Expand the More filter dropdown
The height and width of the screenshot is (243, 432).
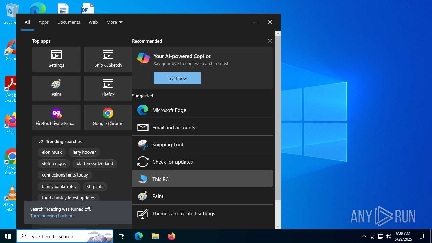pyautogui.click(x=114, y=22)
